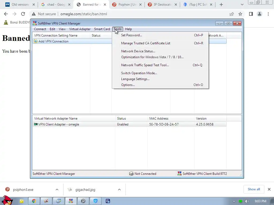This screenshot has height=205, width=274.
Task: Open Chrome from the taskbar
Action: [x=34, y=201]
